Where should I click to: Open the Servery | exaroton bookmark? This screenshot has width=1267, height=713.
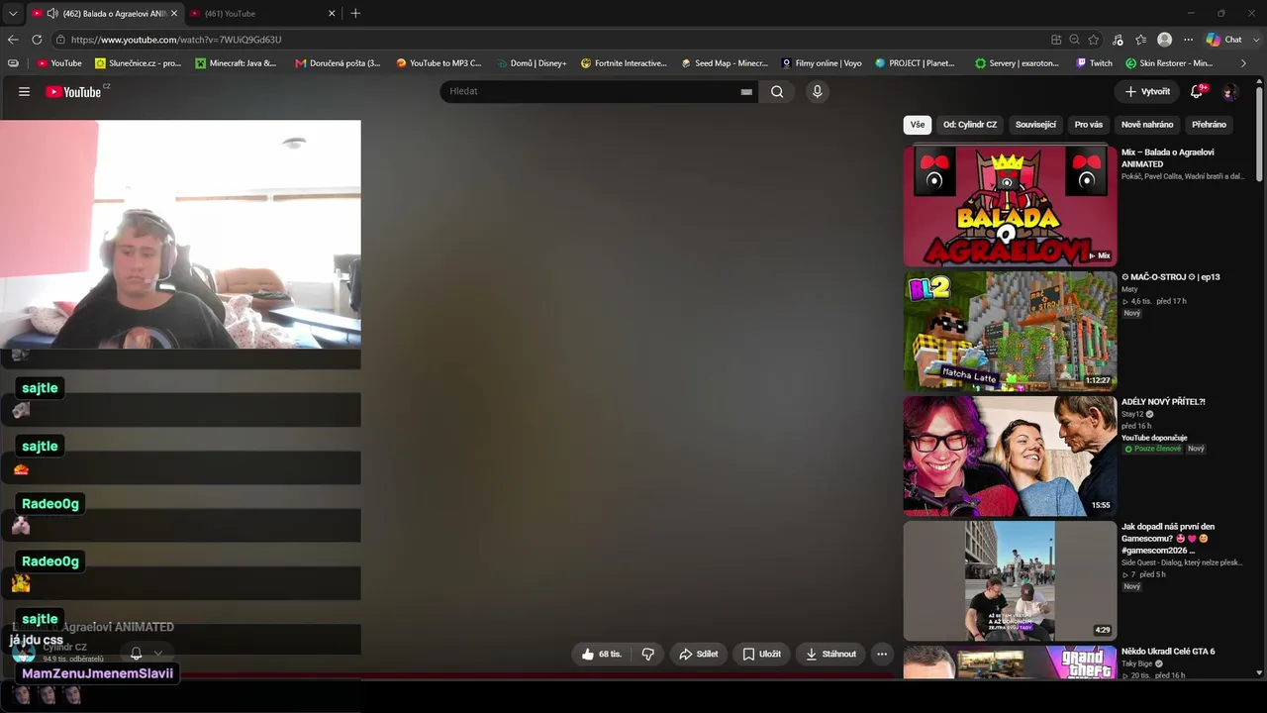[1018, 63]
